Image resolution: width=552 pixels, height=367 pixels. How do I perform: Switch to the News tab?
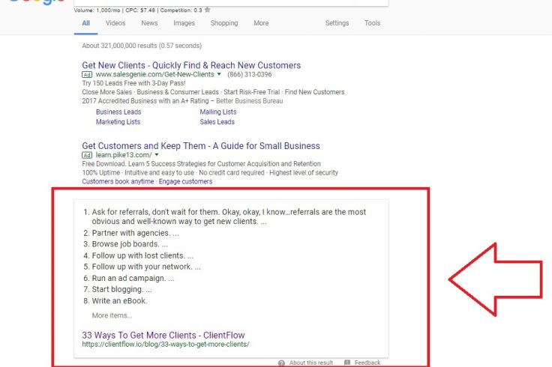149,23
